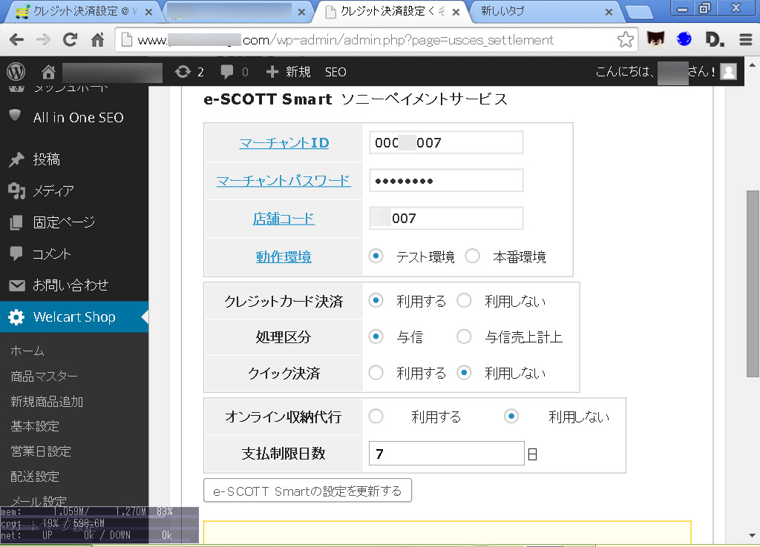Open ホーム in Welcart submenu
The width and height of the screenshot is (760, 547).
tap(27, 351)
